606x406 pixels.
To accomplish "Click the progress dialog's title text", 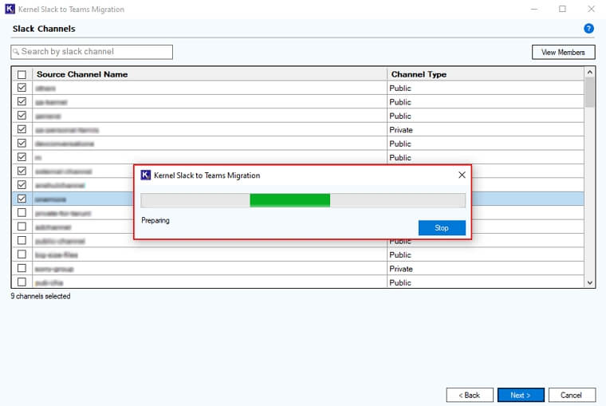I will pyautogui.click(x=207, y=175).
